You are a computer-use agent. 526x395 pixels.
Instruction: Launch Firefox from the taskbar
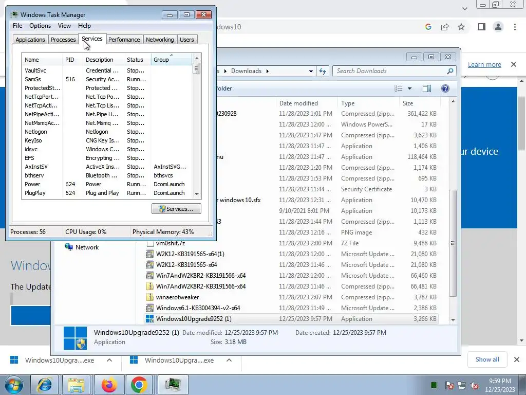click(x=108, y=385)
